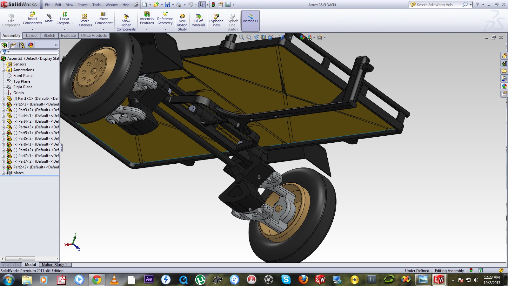Open the Reference Geometry tool

165,18
